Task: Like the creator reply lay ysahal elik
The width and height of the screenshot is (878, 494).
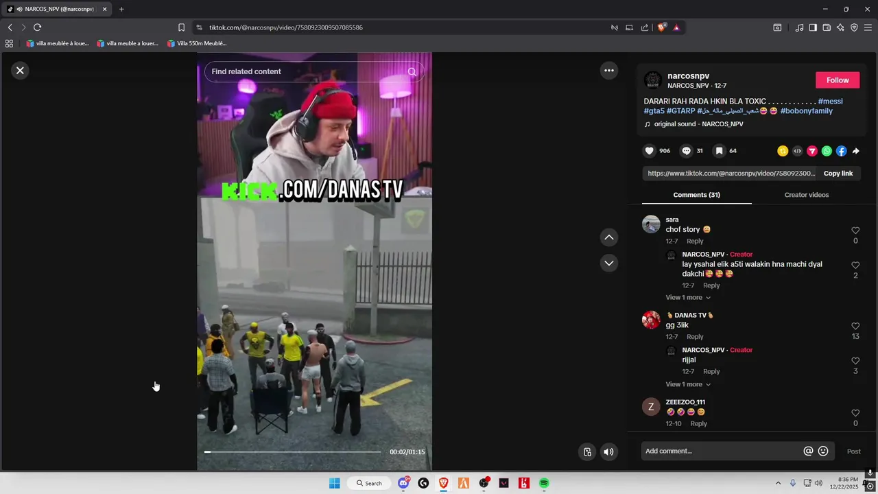Action: click(855, 265)
